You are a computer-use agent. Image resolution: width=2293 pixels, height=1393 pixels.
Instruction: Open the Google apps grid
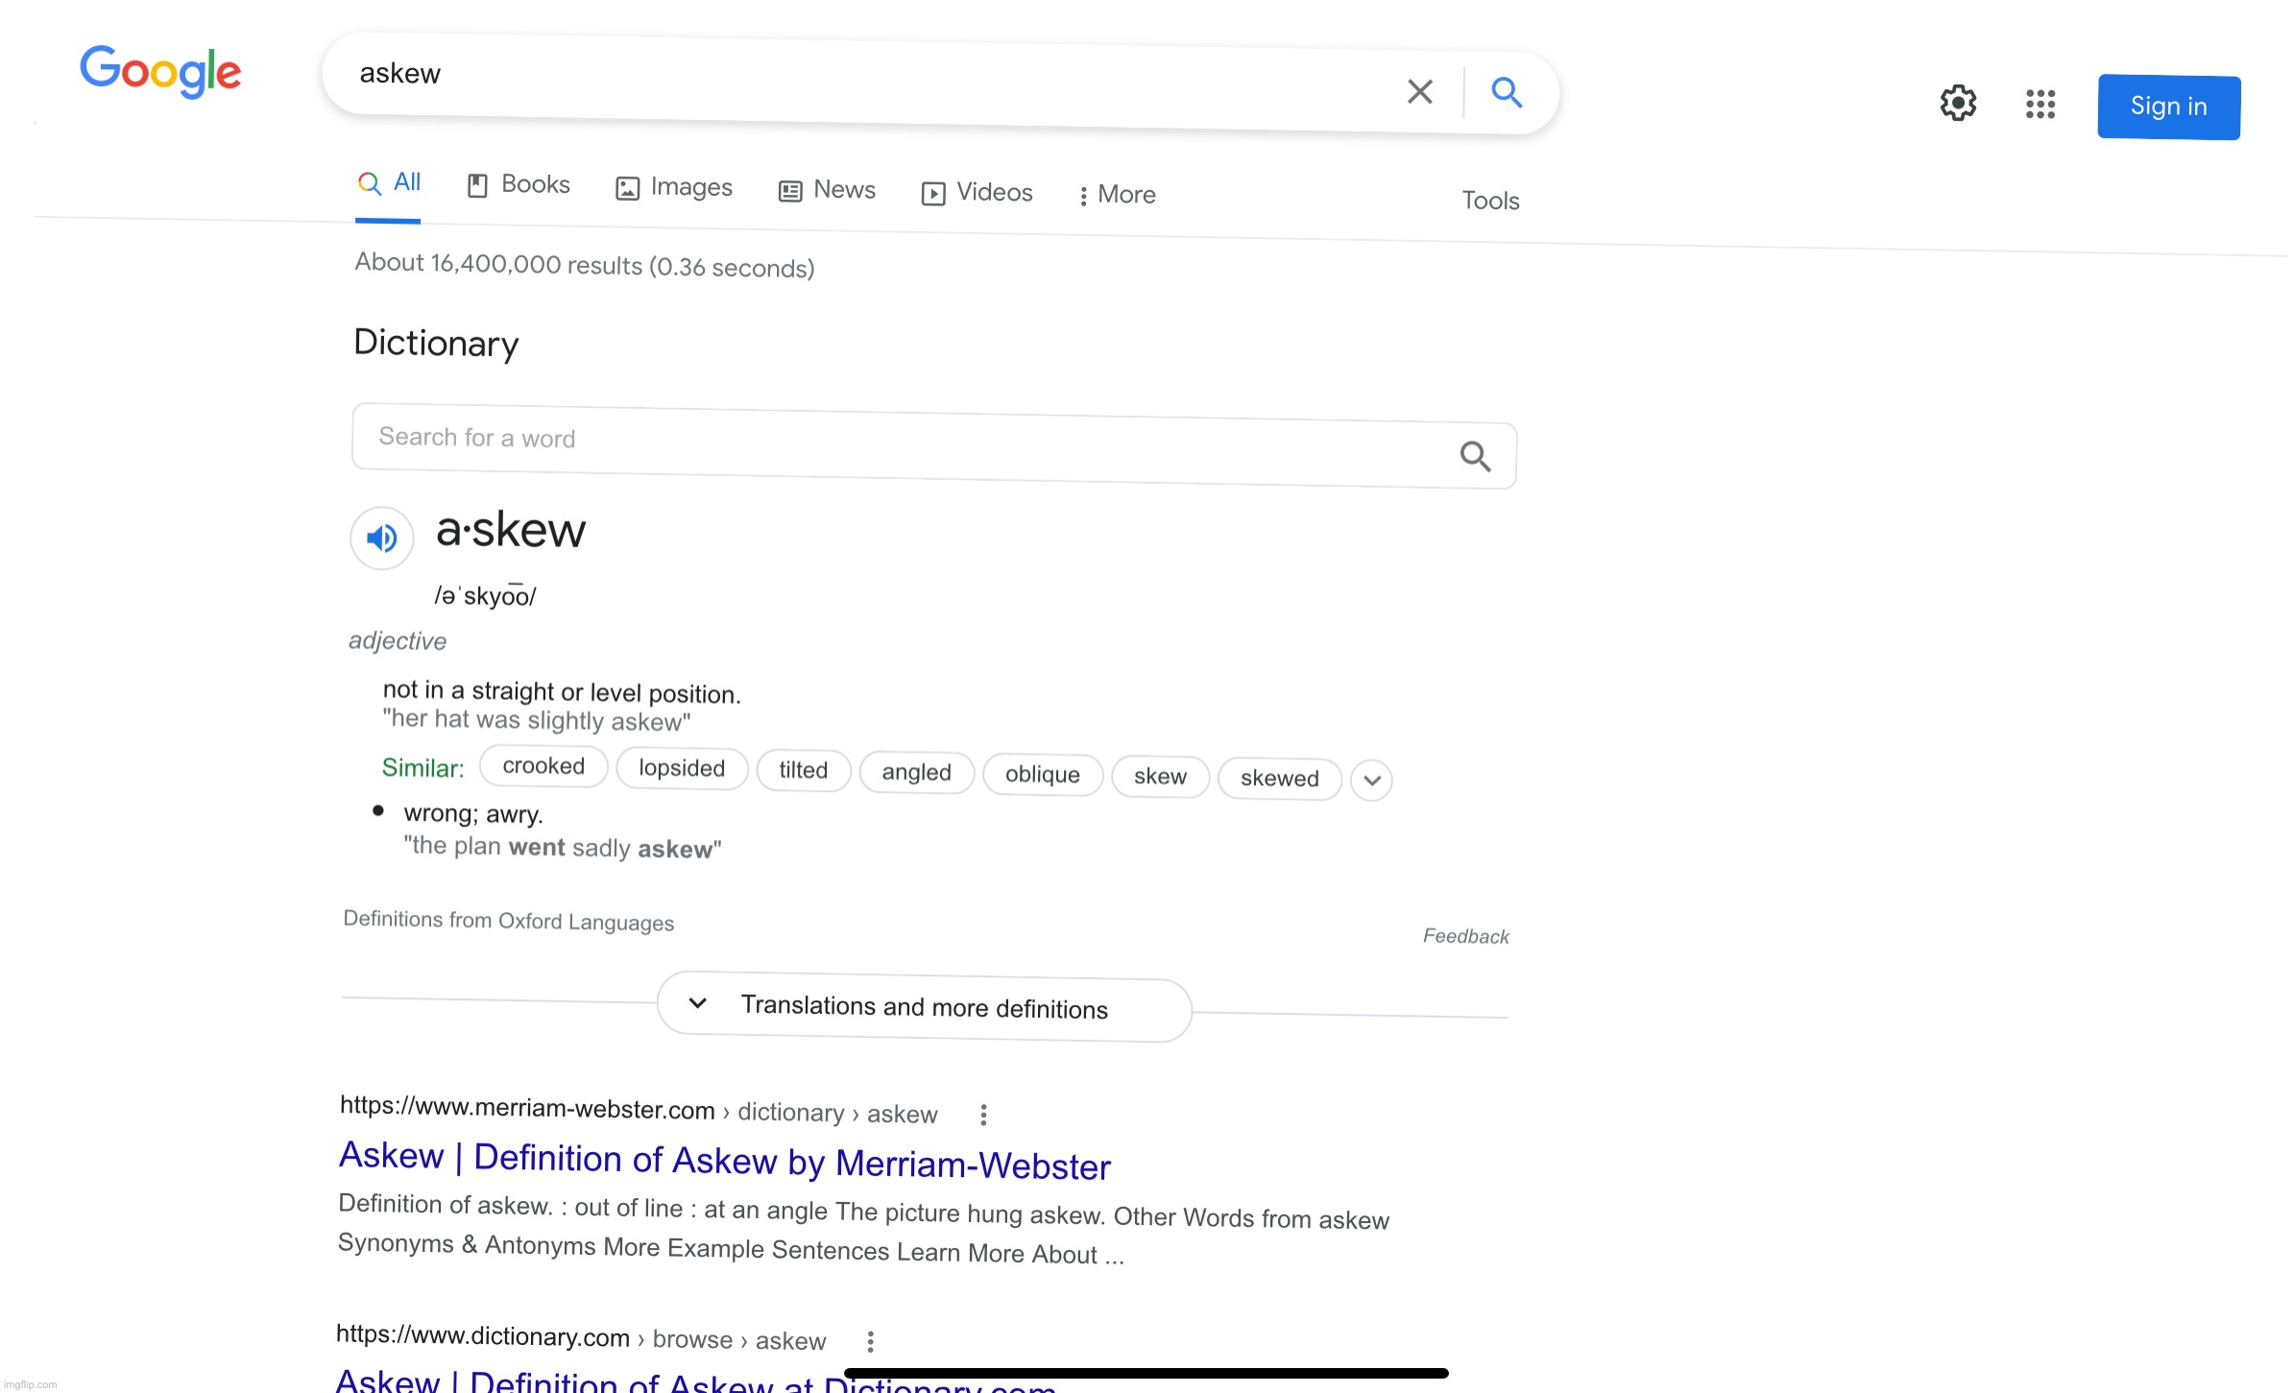(2040, 104)
